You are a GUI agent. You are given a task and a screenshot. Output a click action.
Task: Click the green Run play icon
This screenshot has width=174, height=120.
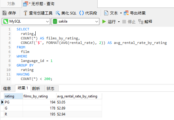click(104, 22)
